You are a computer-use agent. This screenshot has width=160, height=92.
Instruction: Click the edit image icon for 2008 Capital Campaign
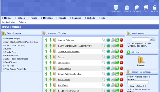point(113,51)
